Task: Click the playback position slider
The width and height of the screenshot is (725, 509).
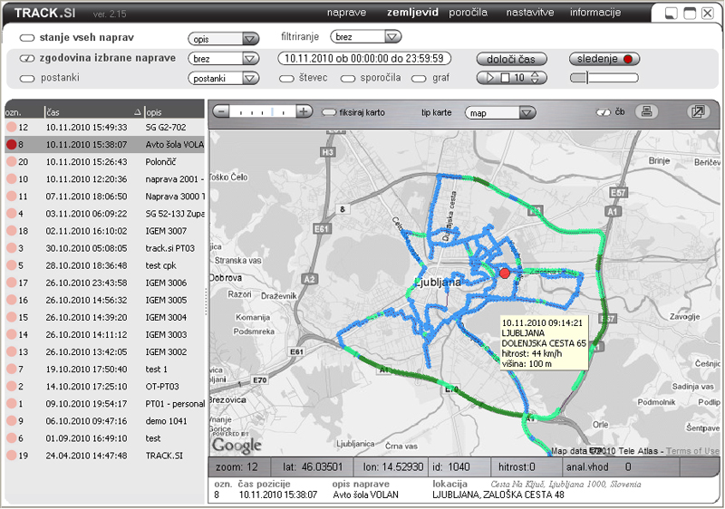Action: click(604, 78)
